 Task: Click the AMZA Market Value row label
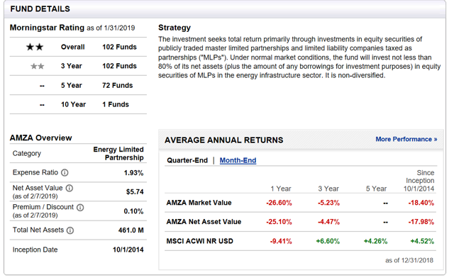click(x=199, y=203)
